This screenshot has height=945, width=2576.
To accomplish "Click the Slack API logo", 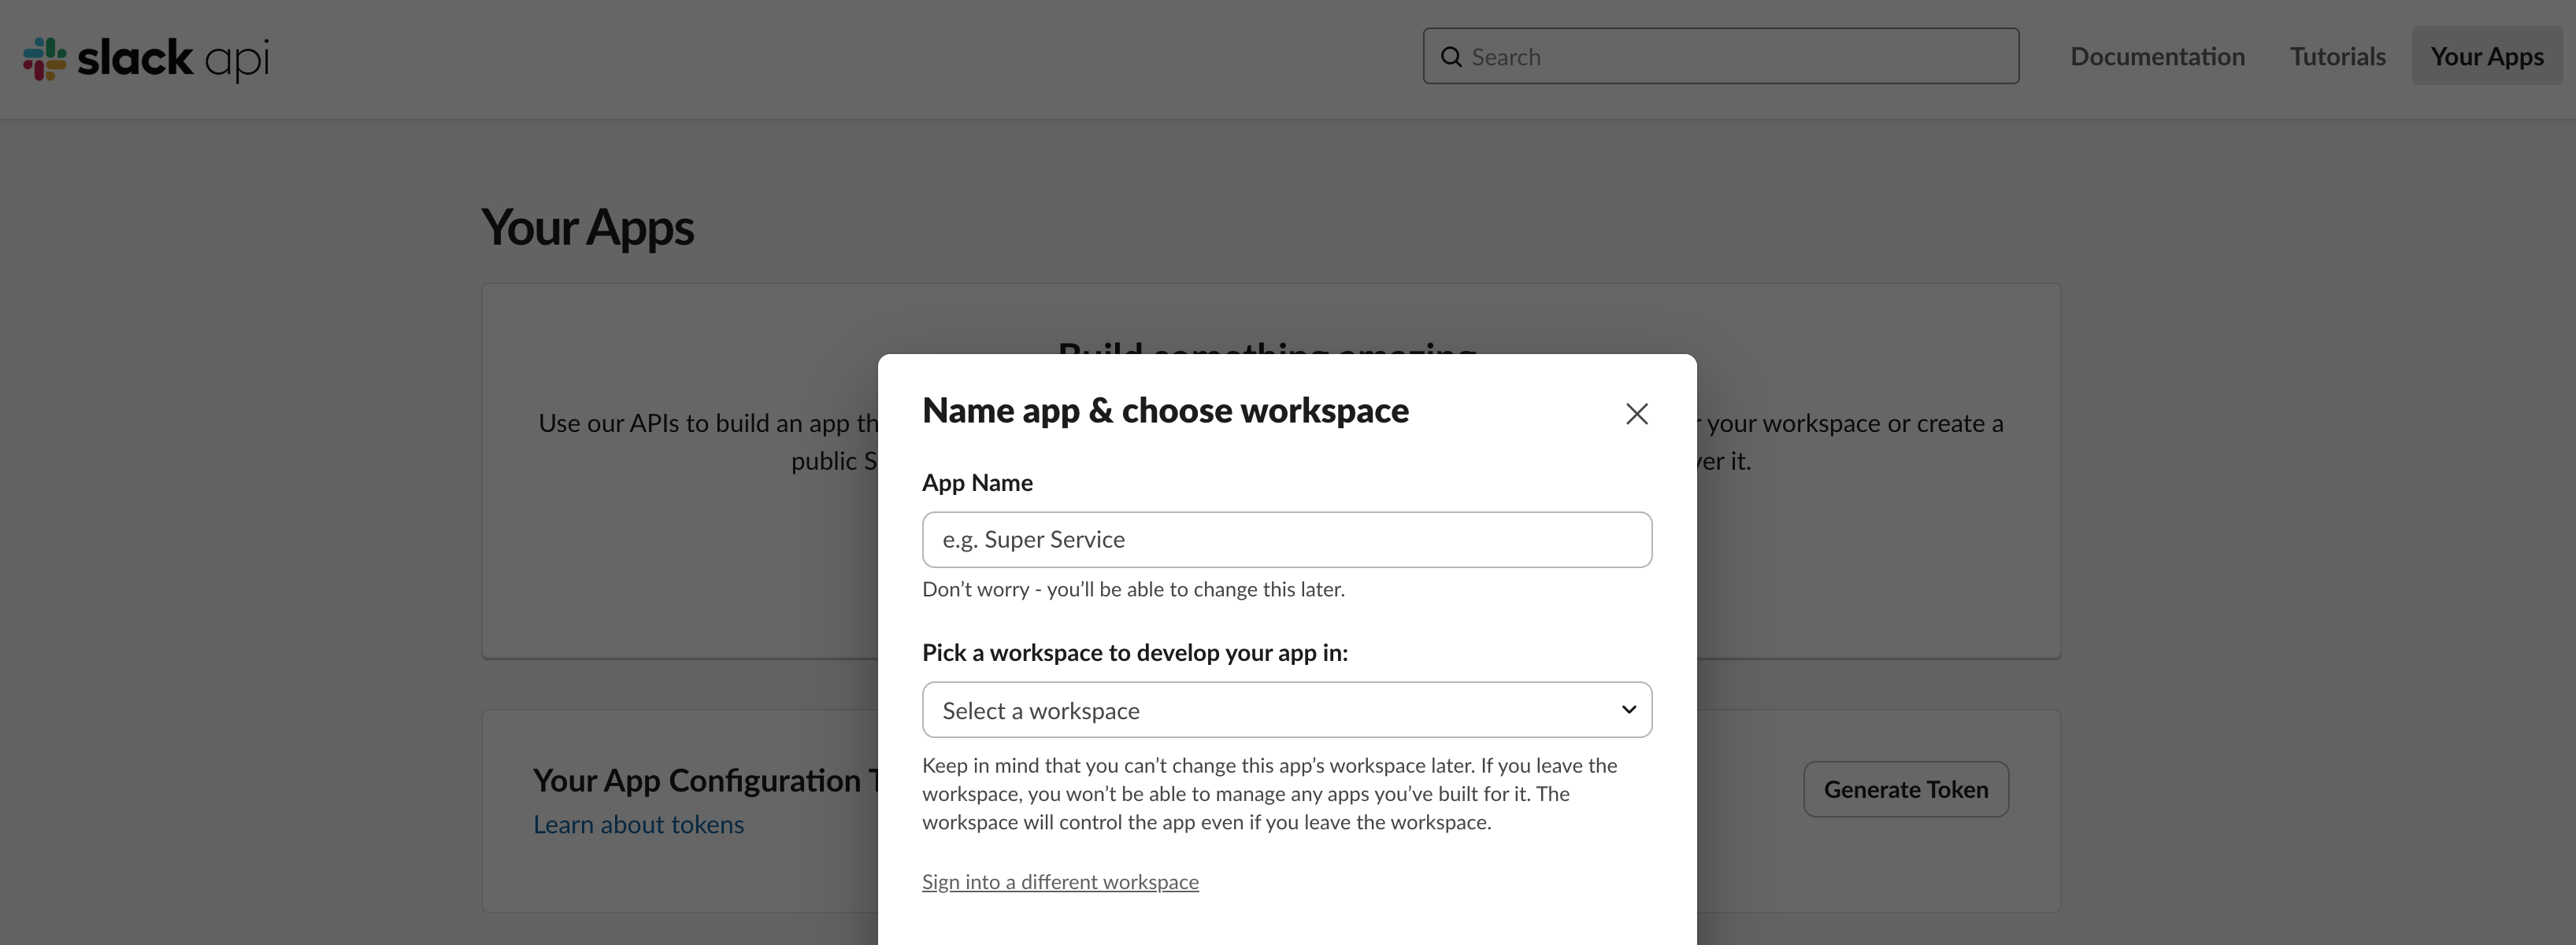I will pyautogui.click(x=146, y=58).
